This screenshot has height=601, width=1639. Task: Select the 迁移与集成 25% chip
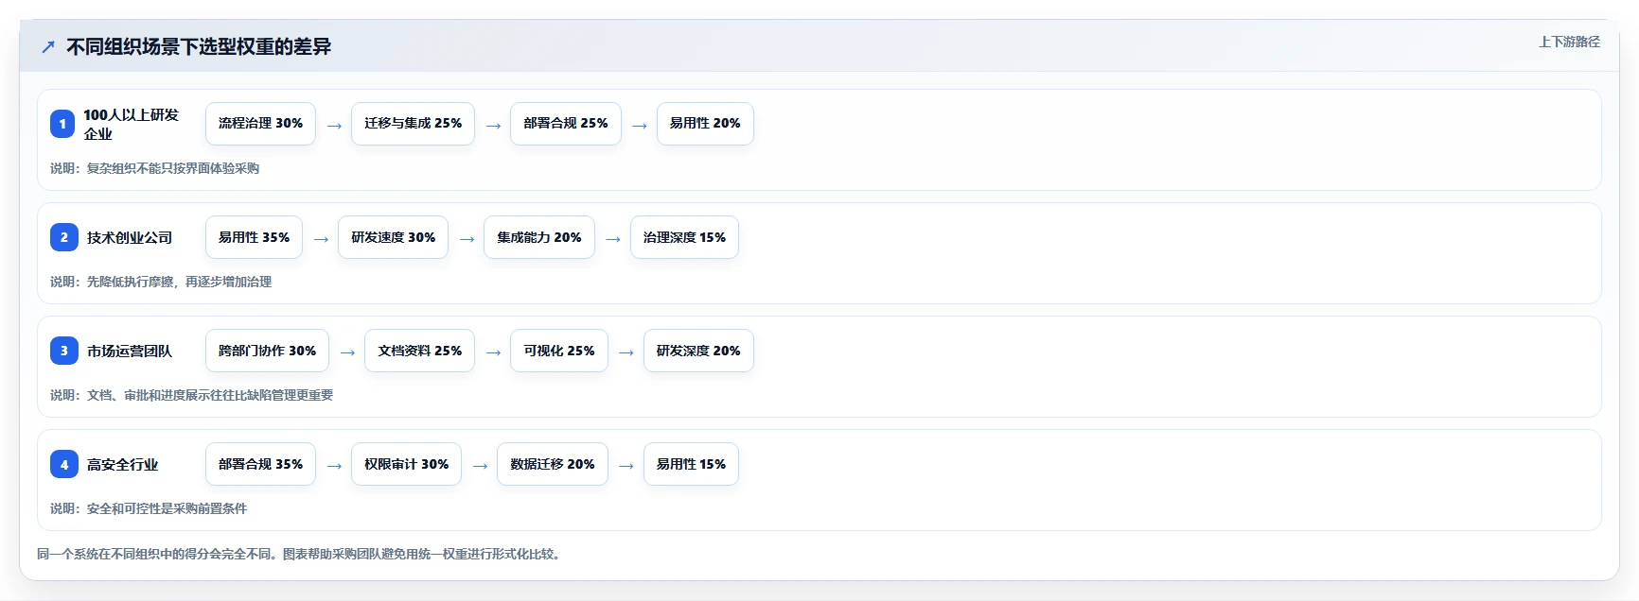pos(413,124)
